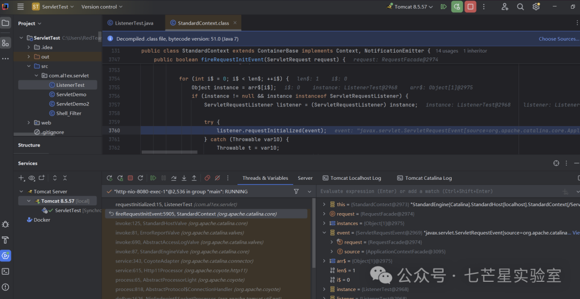580x299 pixels.
Task: Open the Services tool window icon
Action: pos(5,256)
